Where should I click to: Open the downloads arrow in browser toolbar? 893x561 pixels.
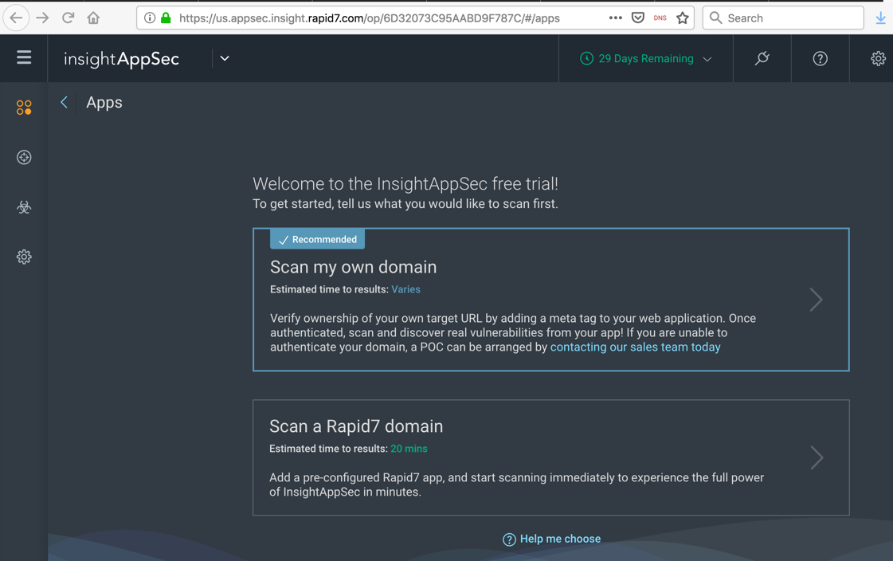click(x=880, y=18)
